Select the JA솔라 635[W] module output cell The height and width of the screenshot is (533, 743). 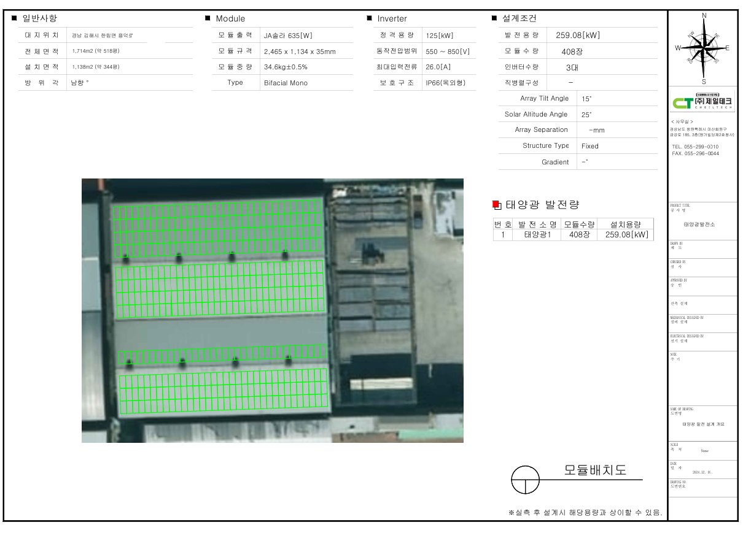click(x=288, y=36)
